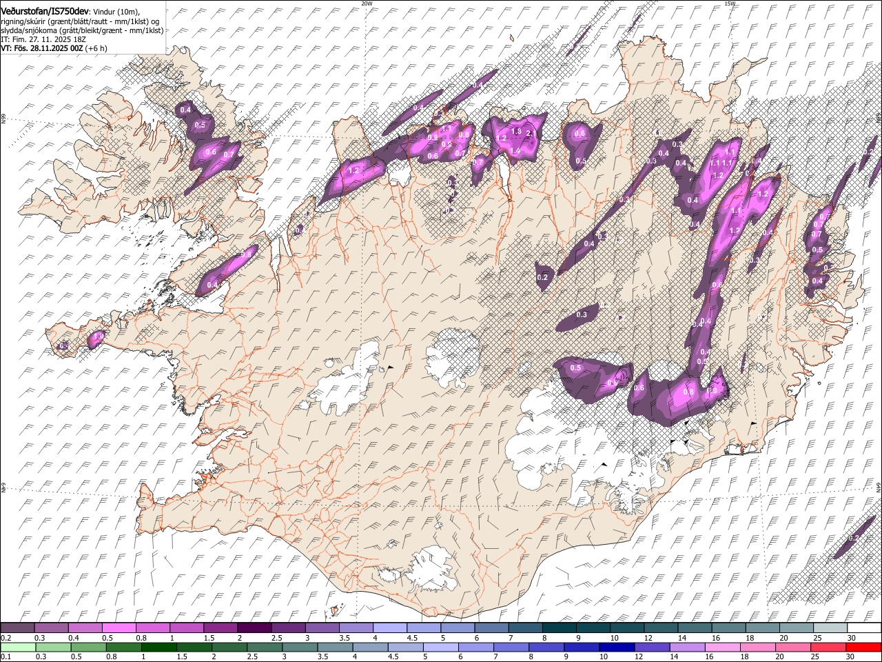Select light lavender legend swatch at 4, purple row
The height and width of the screenshot is (662, 882).
click(x=389, y=628)
